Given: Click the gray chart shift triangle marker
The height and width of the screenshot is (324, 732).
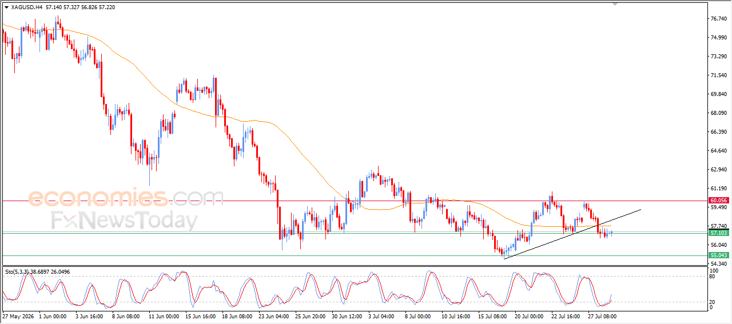Looking at the screenshot, I should coord(615,3).
